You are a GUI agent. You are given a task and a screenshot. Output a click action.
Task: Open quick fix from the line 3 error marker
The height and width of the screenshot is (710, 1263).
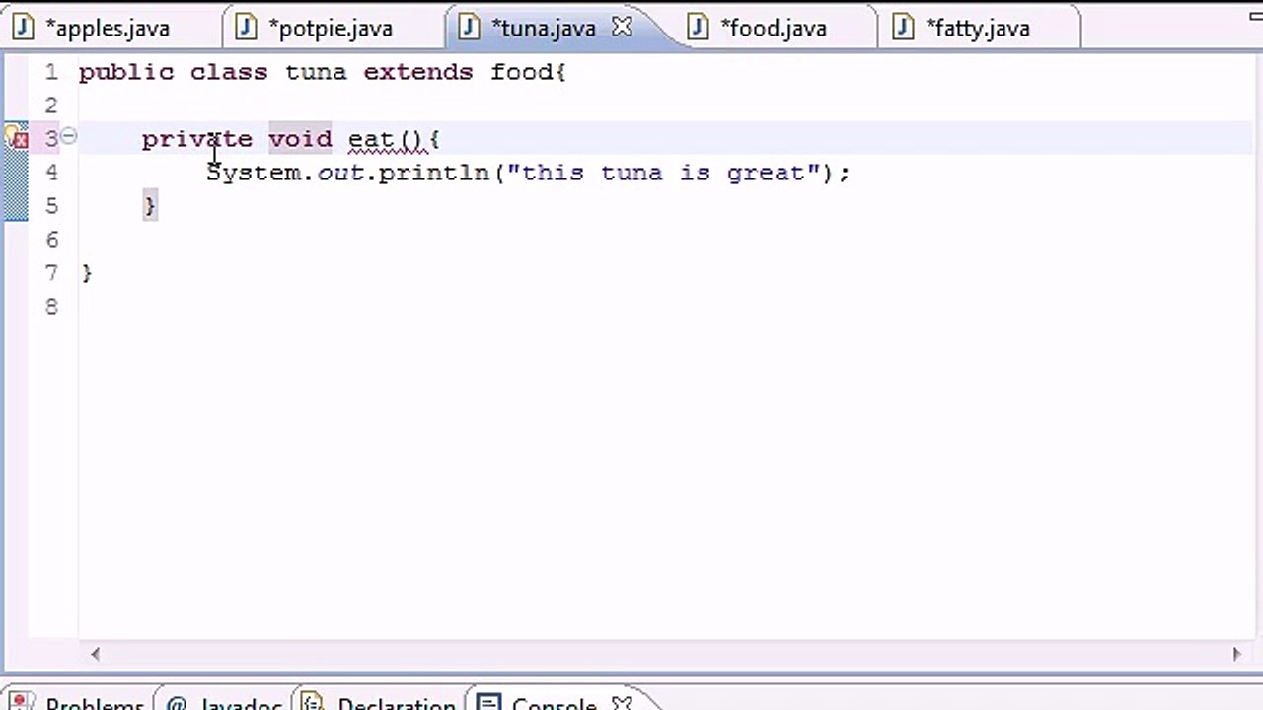click(15, 138)
